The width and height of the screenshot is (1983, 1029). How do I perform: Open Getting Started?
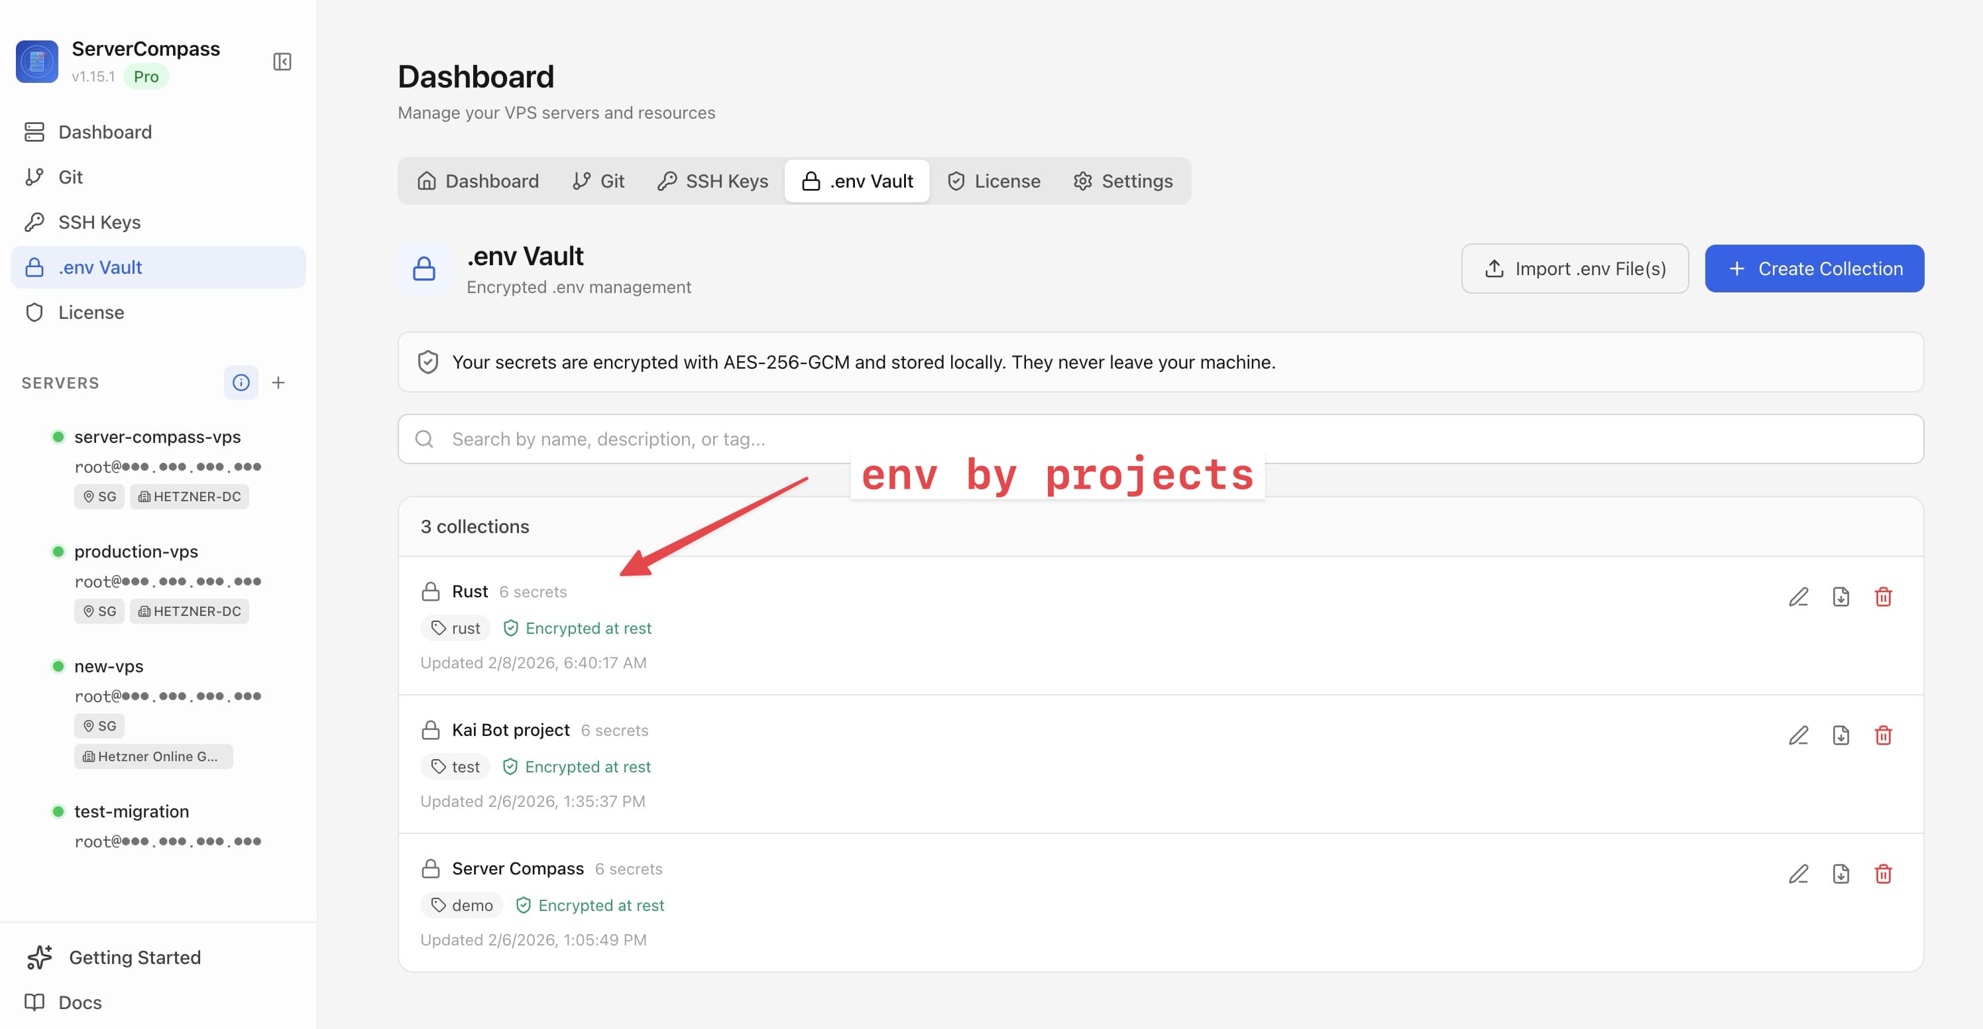(x=135, y=957)
